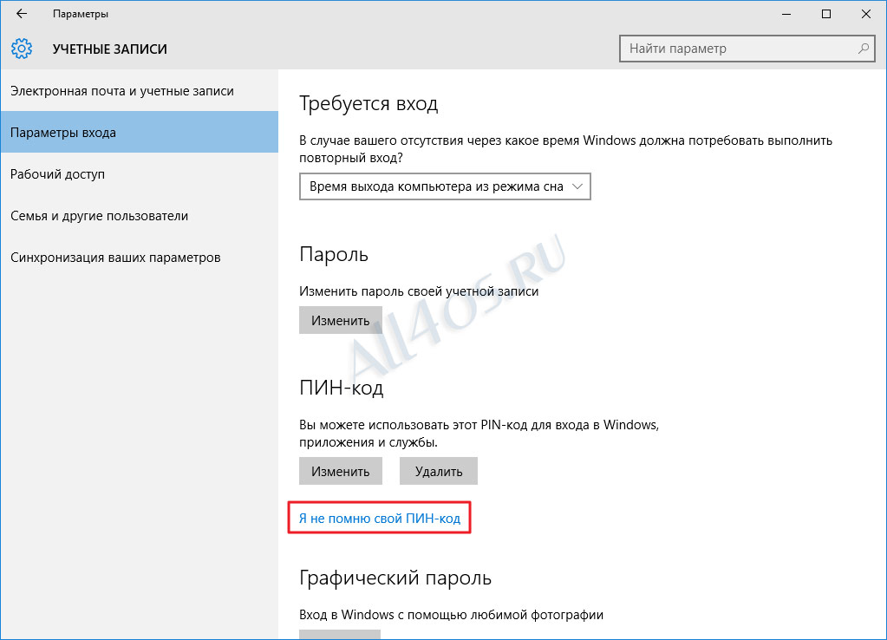Expand the 'Время выхода компьютера из режима сна' dropdown

pyautogui.click(x=445, y=186)
